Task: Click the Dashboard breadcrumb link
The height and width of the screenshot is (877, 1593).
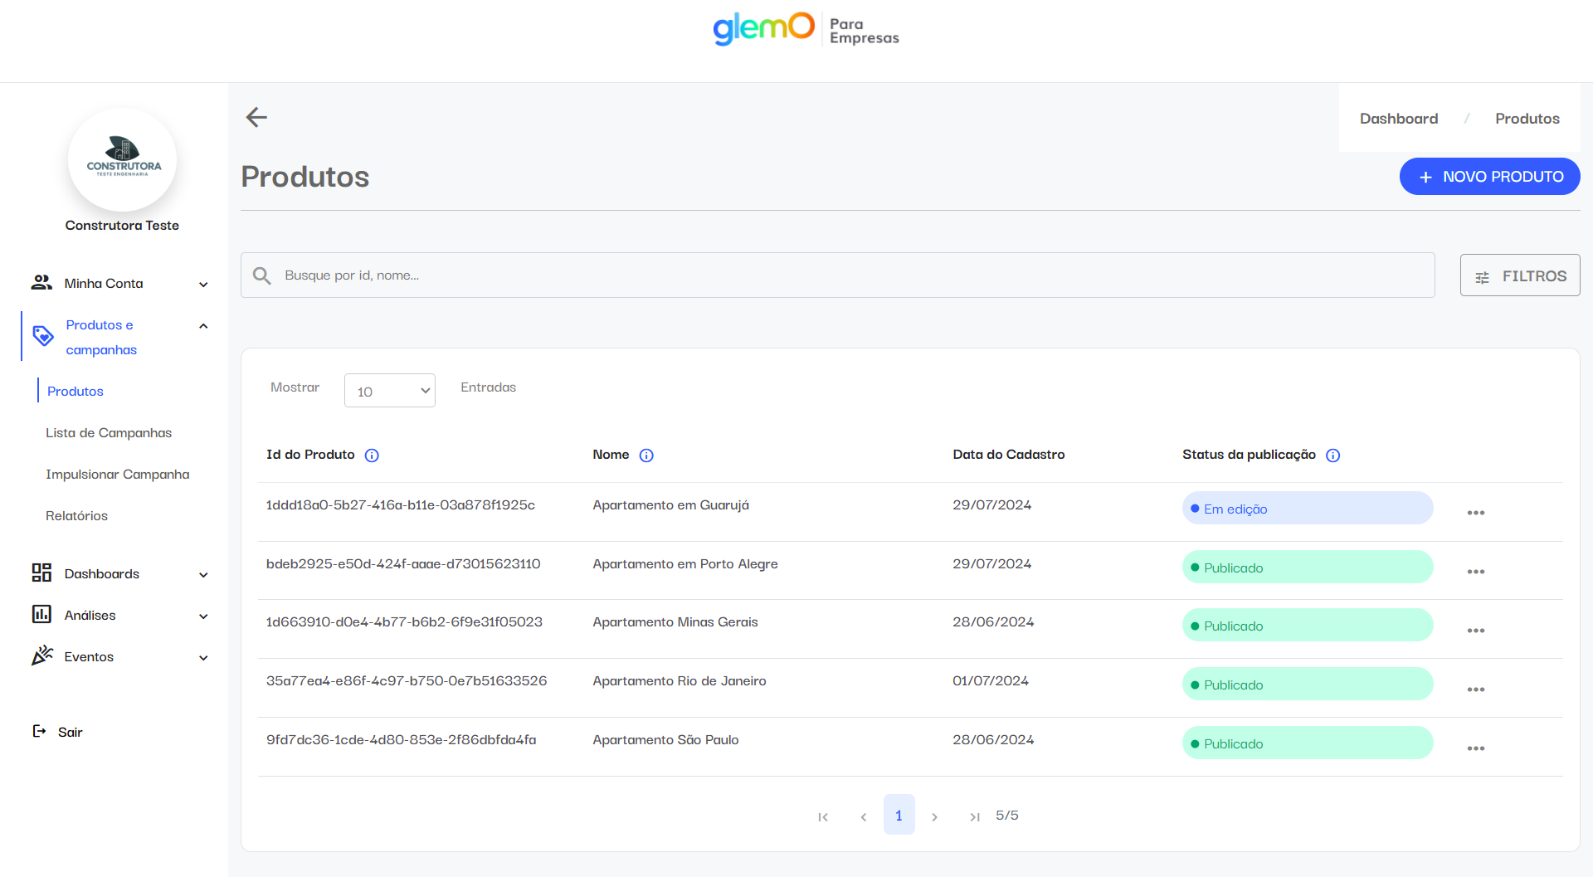Action: pyautogui.click(x=1398, y=119)
